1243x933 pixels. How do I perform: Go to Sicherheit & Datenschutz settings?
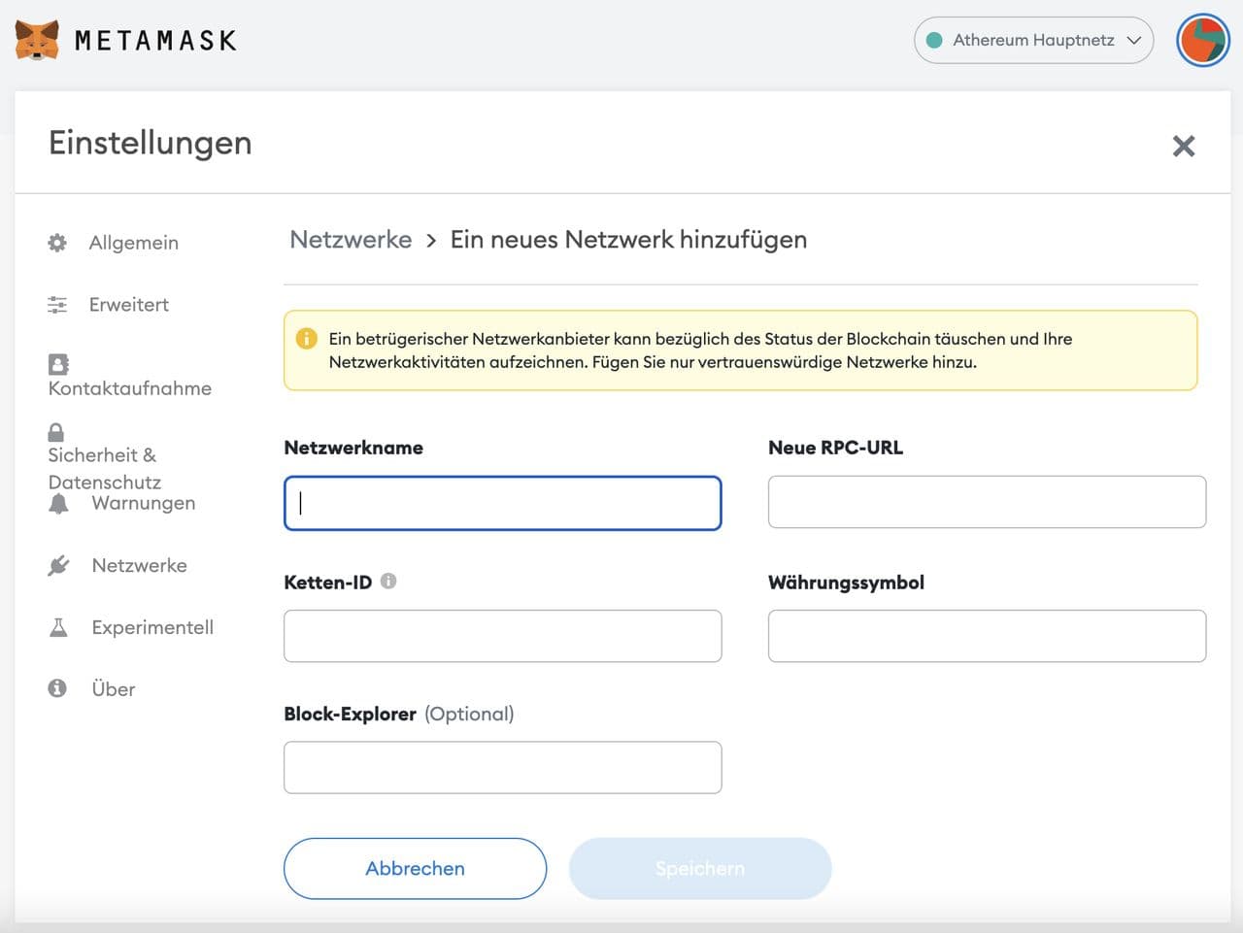click(x=103, y=468)
